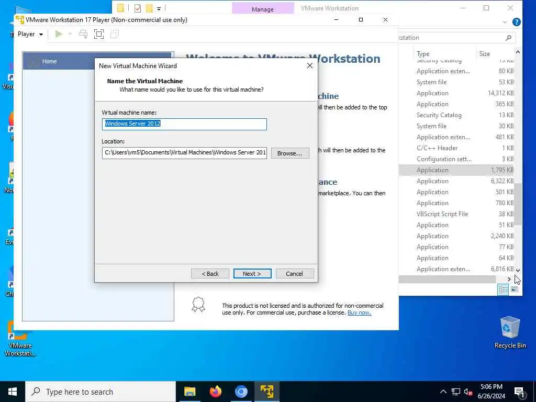Click the Explorer quick access folder icon

pyautogui.click(x=120, y=8)
